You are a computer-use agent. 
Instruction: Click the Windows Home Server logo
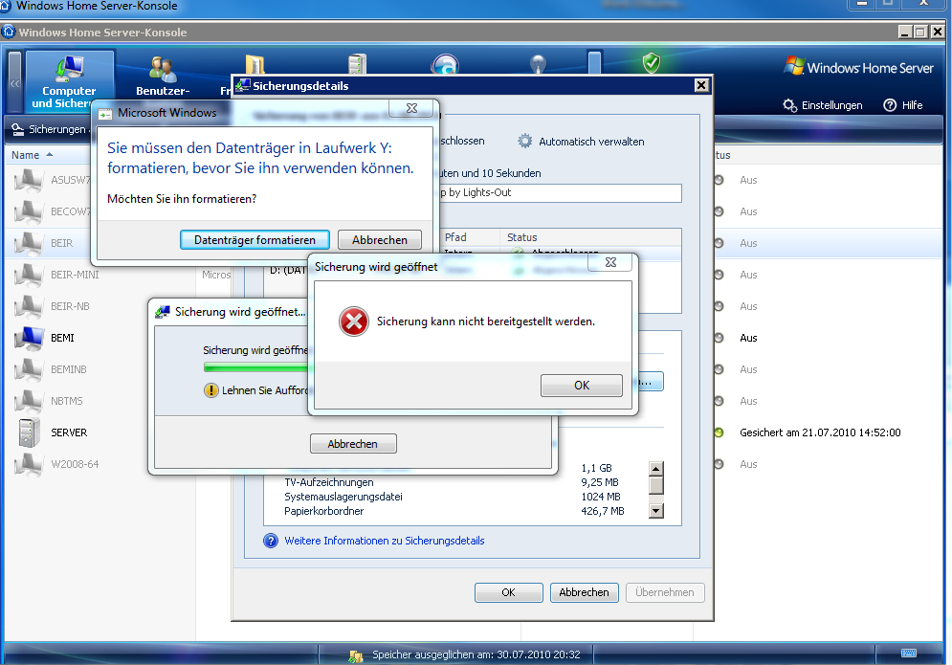(858, 67)
